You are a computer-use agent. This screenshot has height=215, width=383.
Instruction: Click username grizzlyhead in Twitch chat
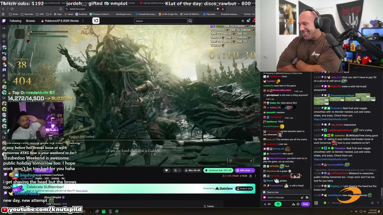tap(273, 95)
